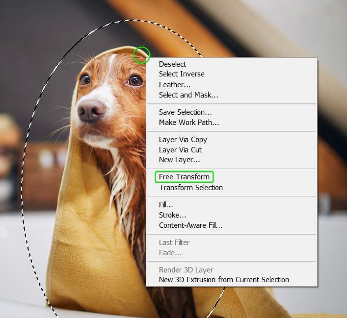Click Layer Via Copy
Image resolution: width=347 pixels, height=318 pixels.
coord(232,140)
